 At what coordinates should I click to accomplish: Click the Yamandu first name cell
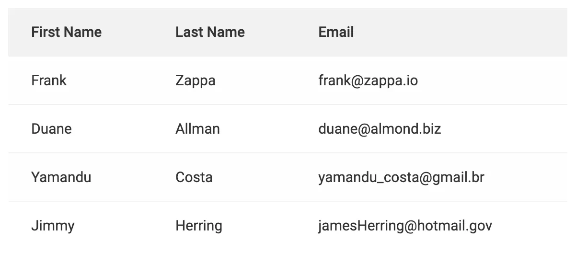[61, 177]
